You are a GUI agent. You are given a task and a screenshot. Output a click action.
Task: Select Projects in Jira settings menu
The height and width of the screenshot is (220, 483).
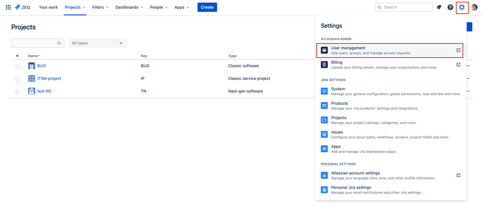[390, 120]
